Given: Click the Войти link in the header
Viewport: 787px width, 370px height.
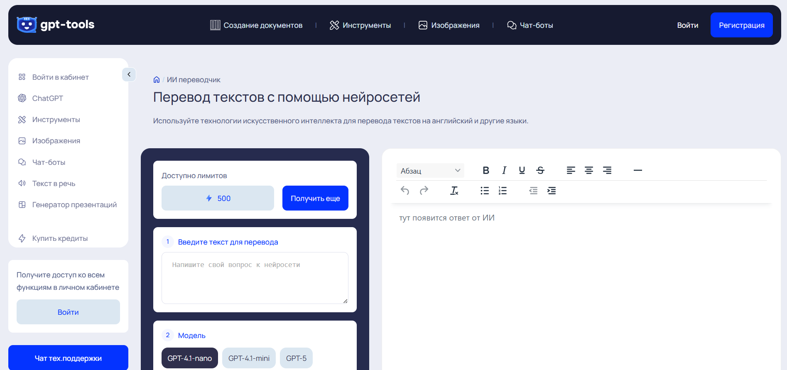Looking at the screenshot, I should click(x=688, y=25).
